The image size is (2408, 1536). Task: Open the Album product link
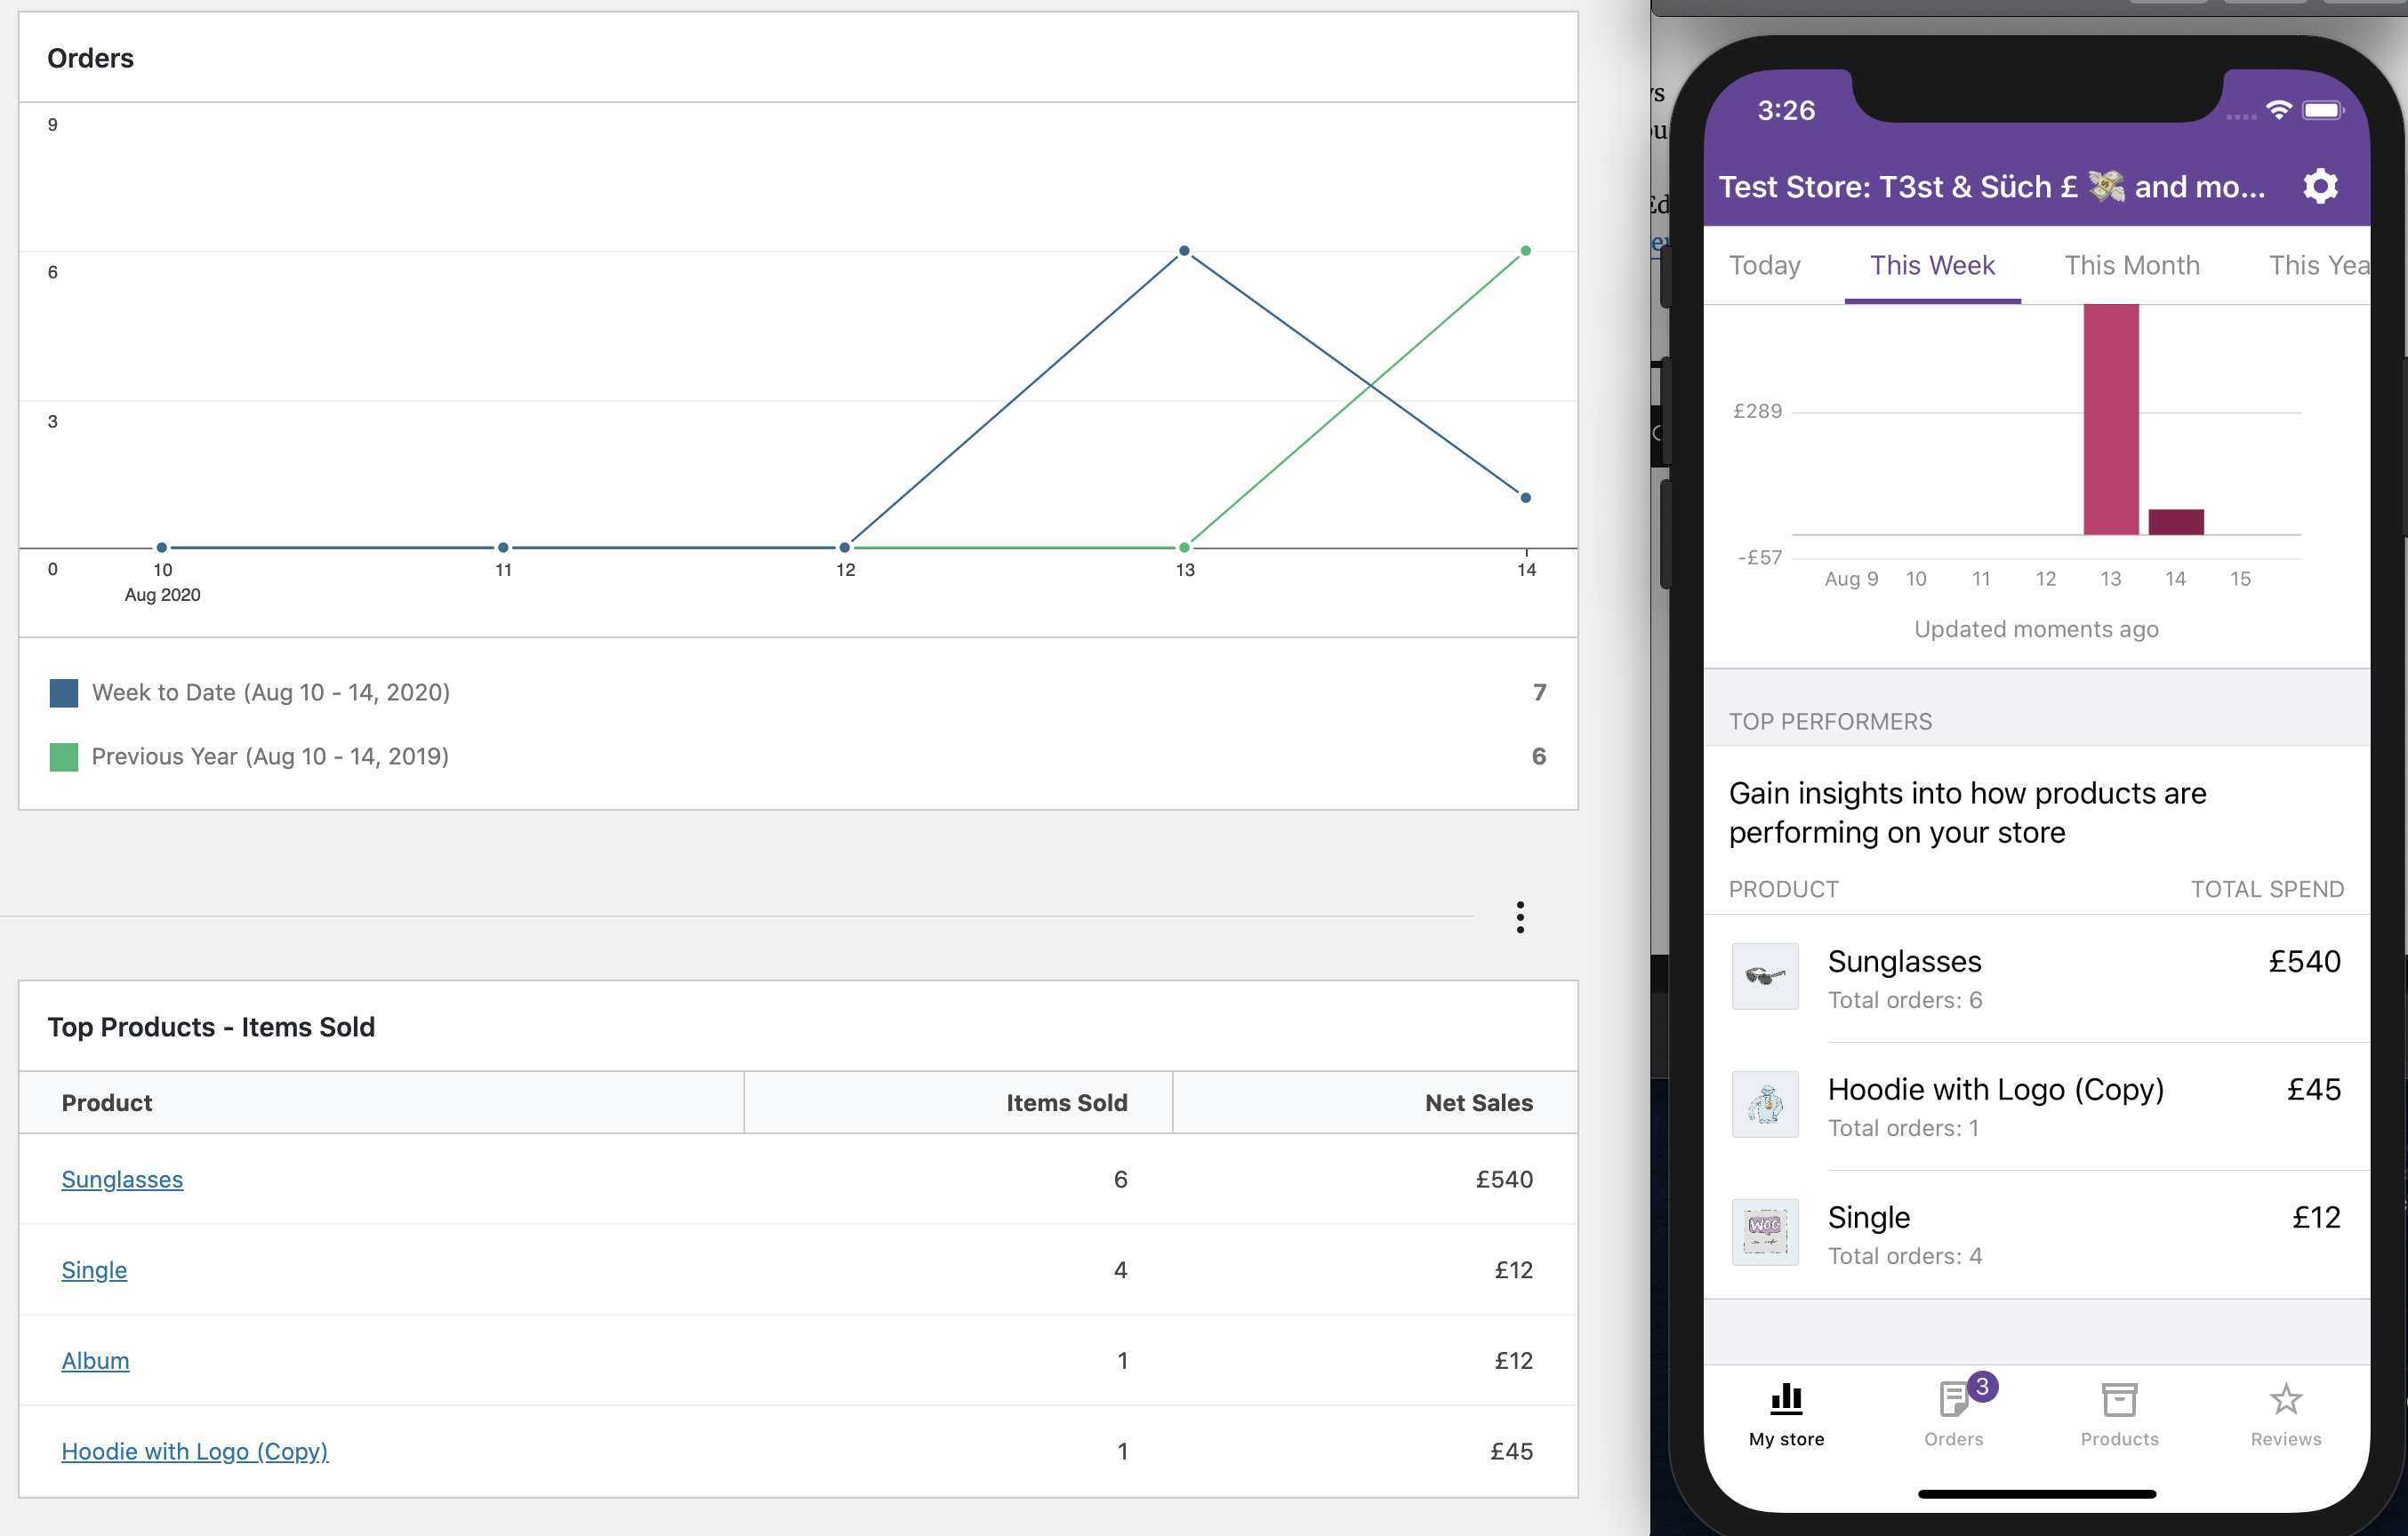[x=95, y=1360]
